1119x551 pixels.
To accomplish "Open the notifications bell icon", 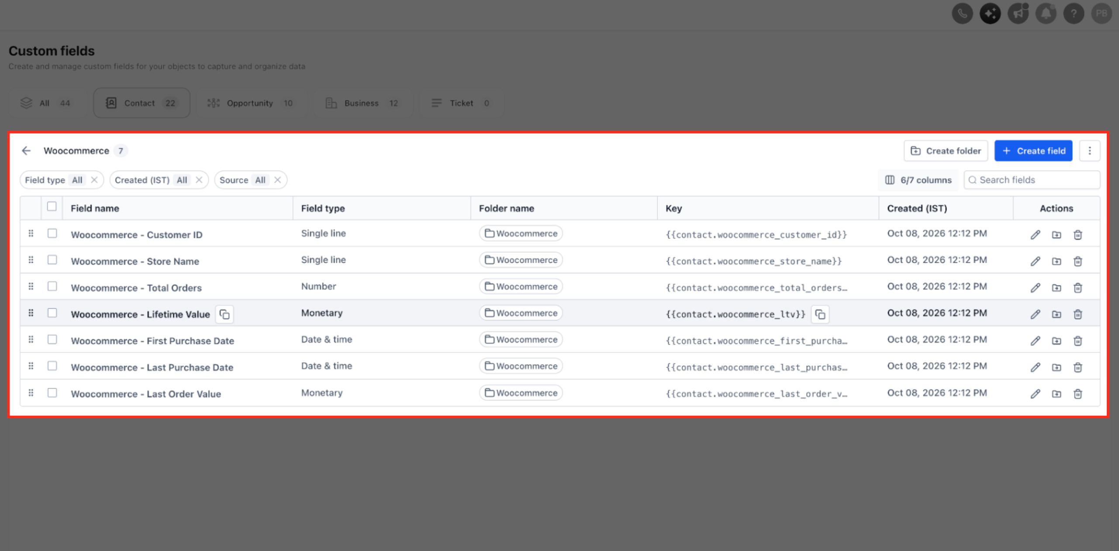I will coord(1046,14).
